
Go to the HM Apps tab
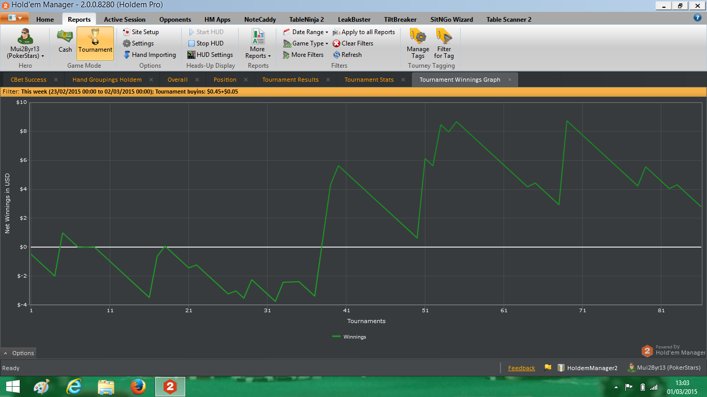(217, 20)
